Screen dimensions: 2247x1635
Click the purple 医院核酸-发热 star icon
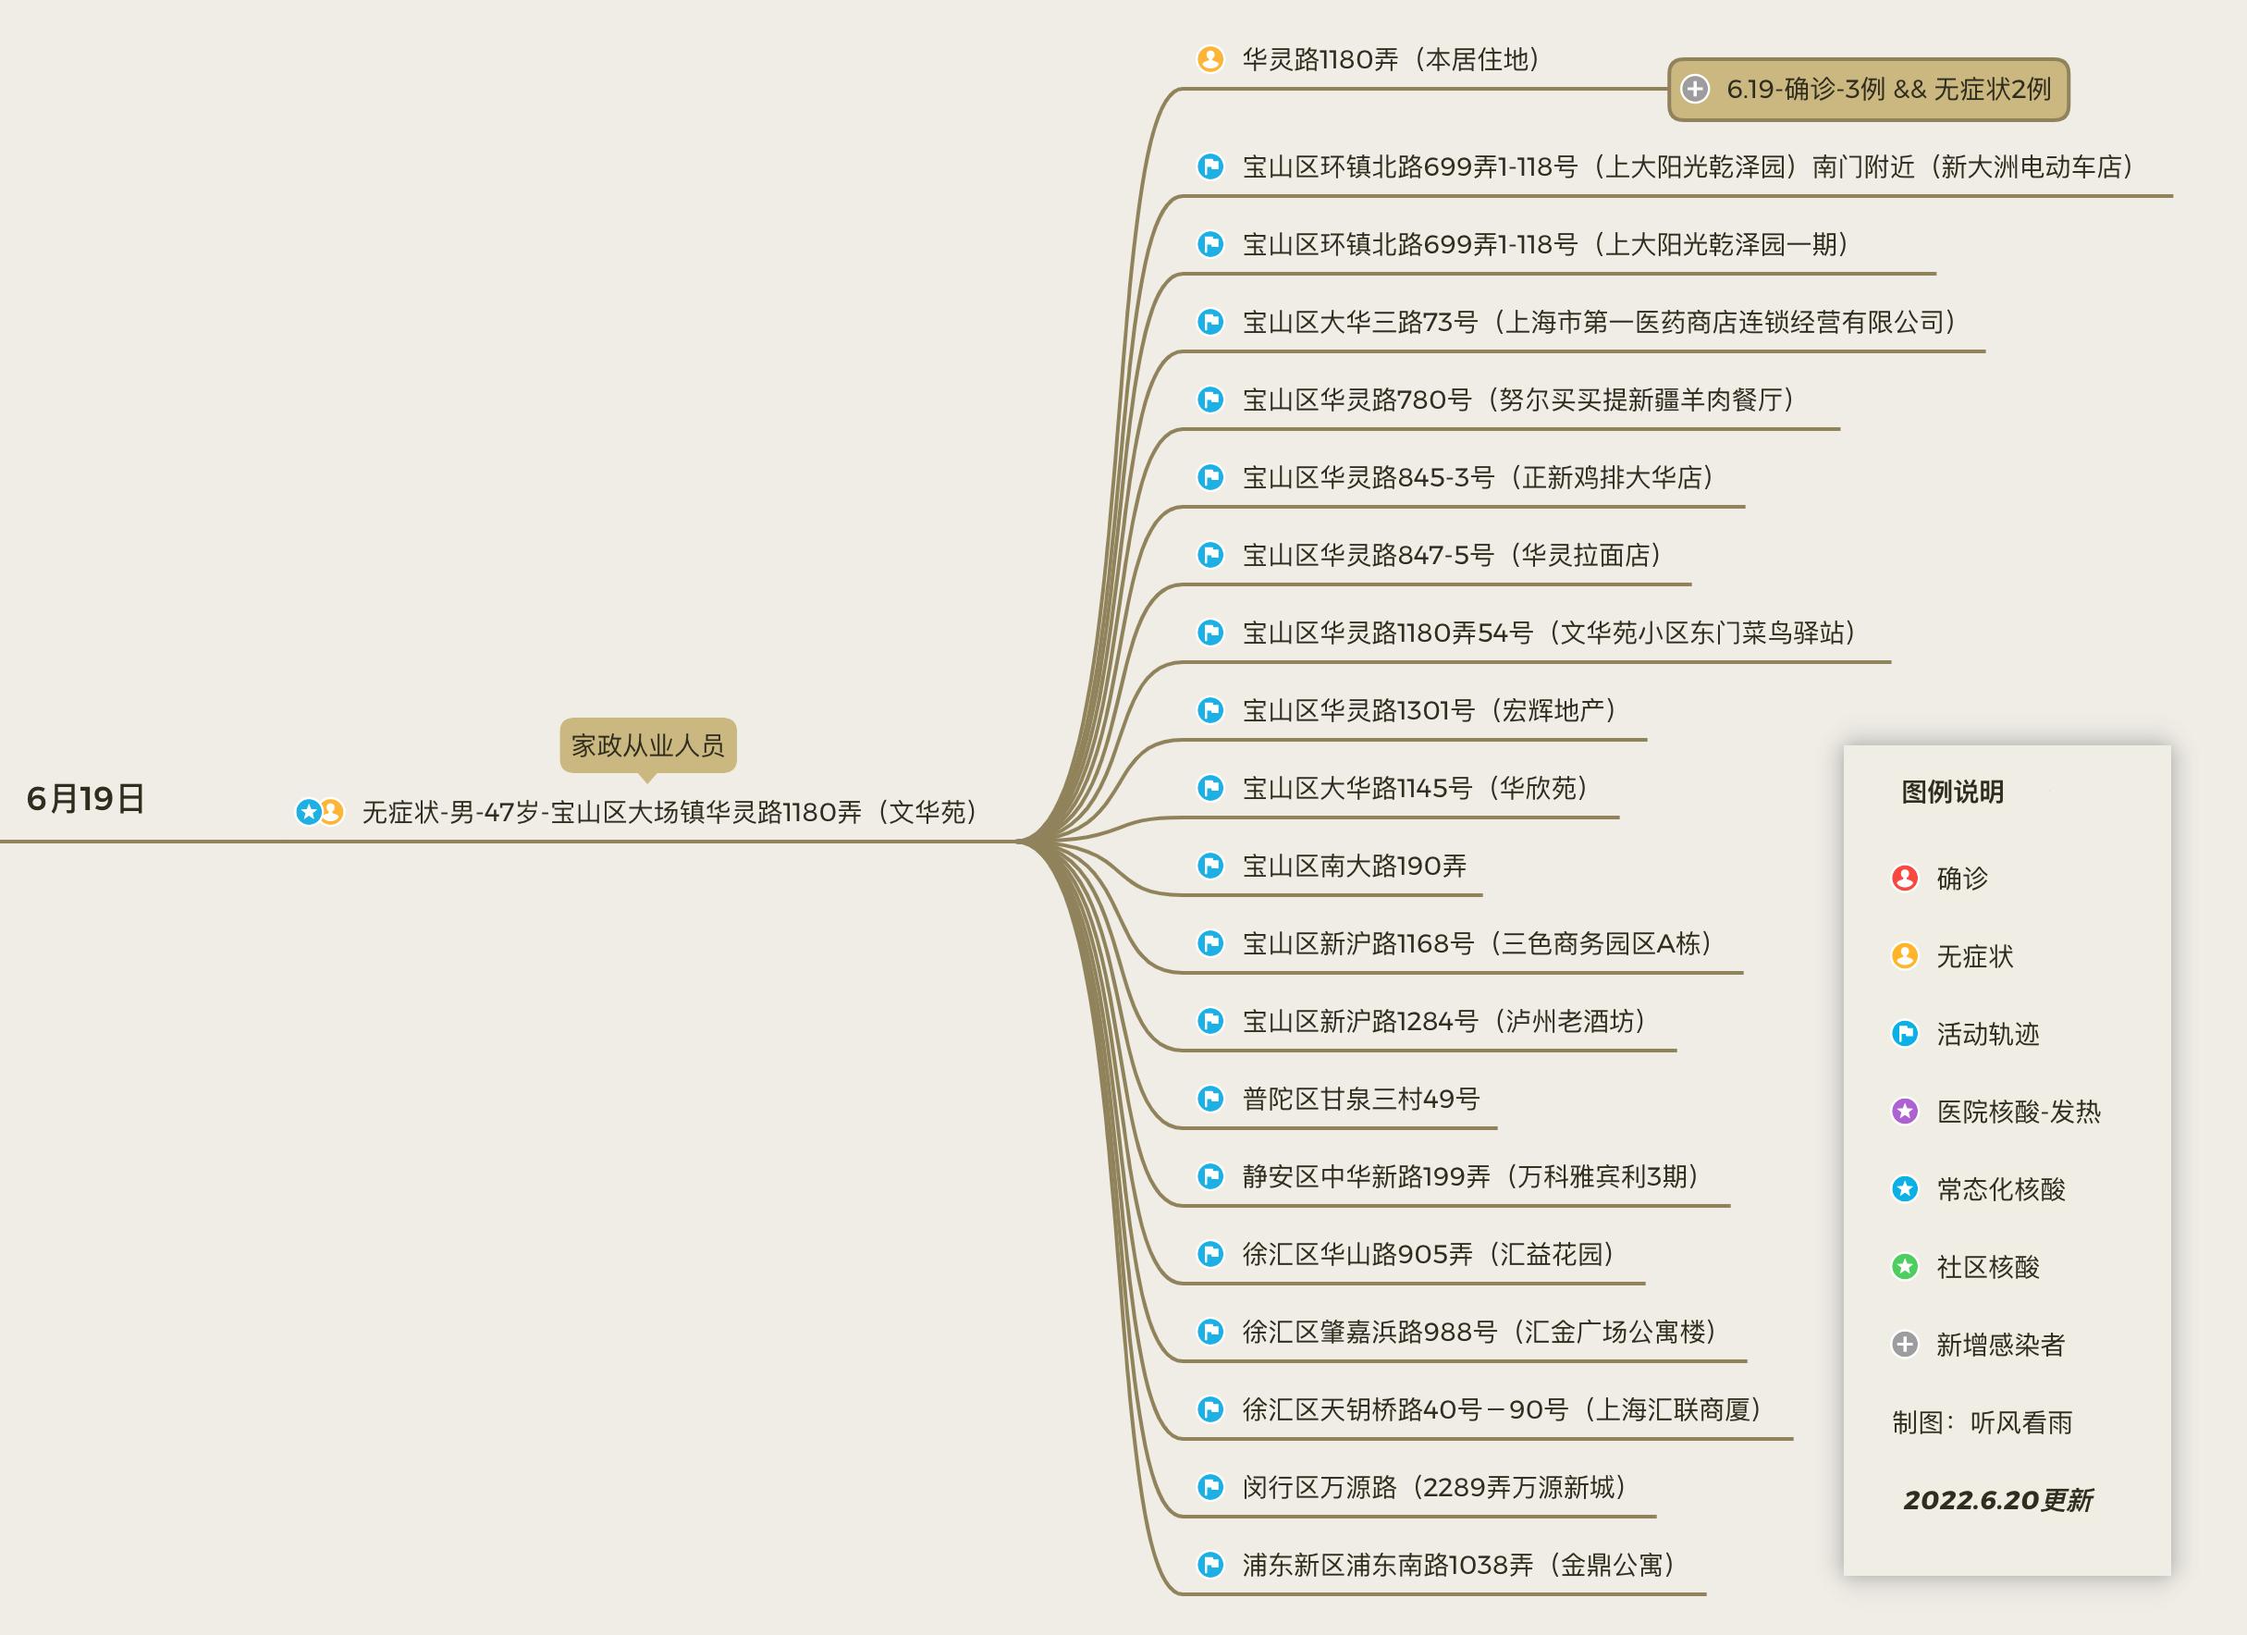pos(1904,1112)
